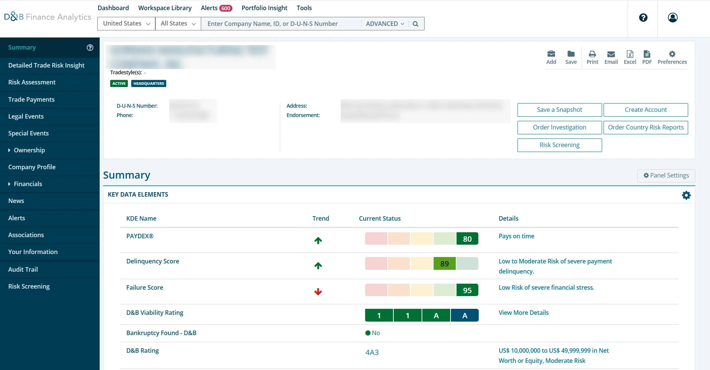The image size is (710, 370).
Task: Click the Key Data Elements settings gear
Action: pos(686,195)
